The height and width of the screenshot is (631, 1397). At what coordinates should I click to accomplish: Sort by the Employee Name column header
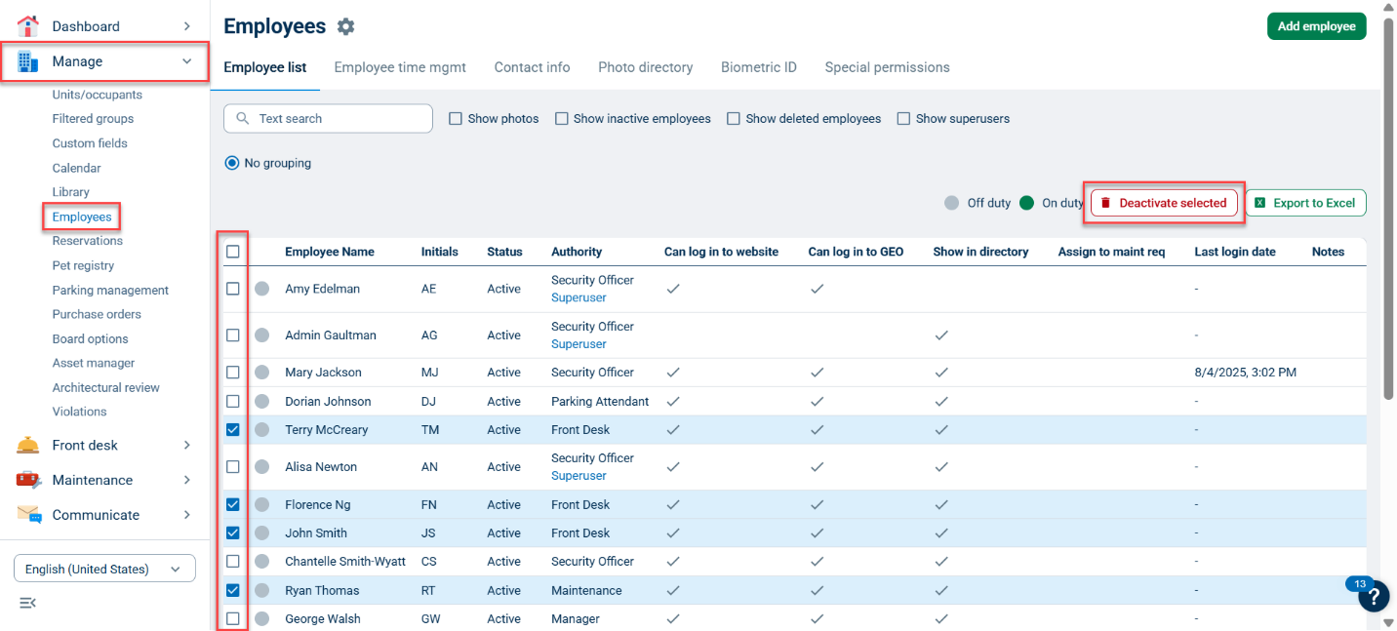point(330,252)
